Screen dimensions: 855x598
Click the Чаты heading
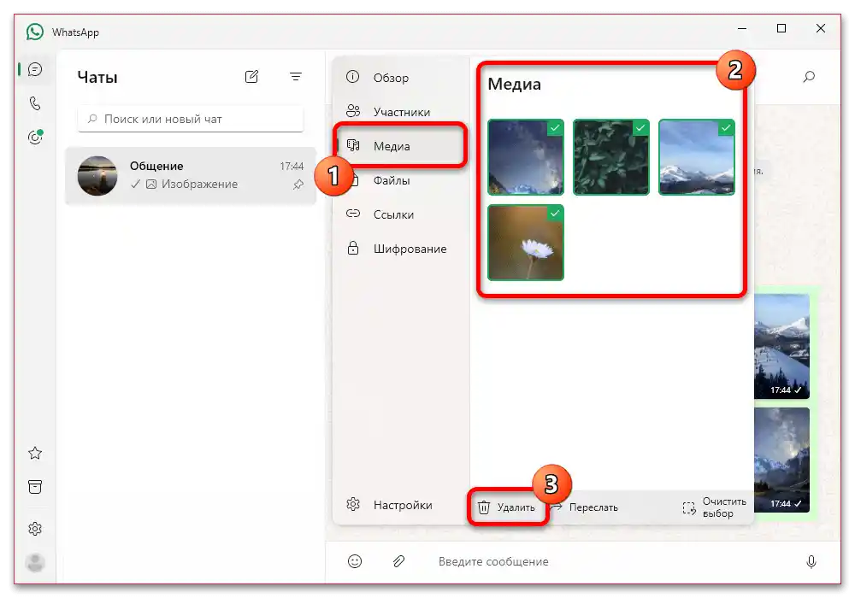click(x=97, y=78)
